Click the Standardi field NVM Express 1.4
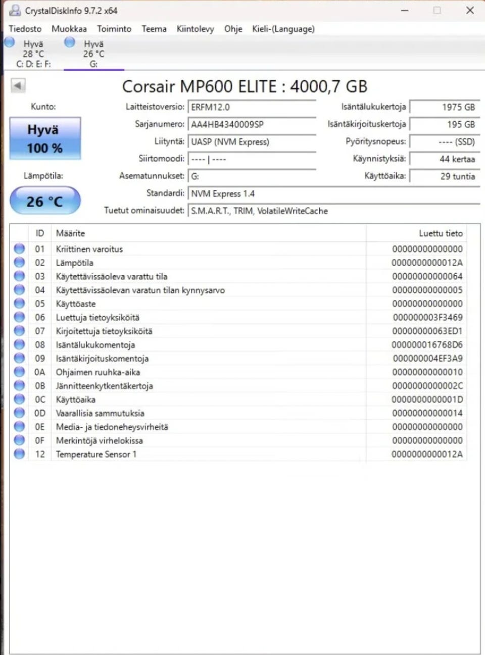 pos(334,193)
